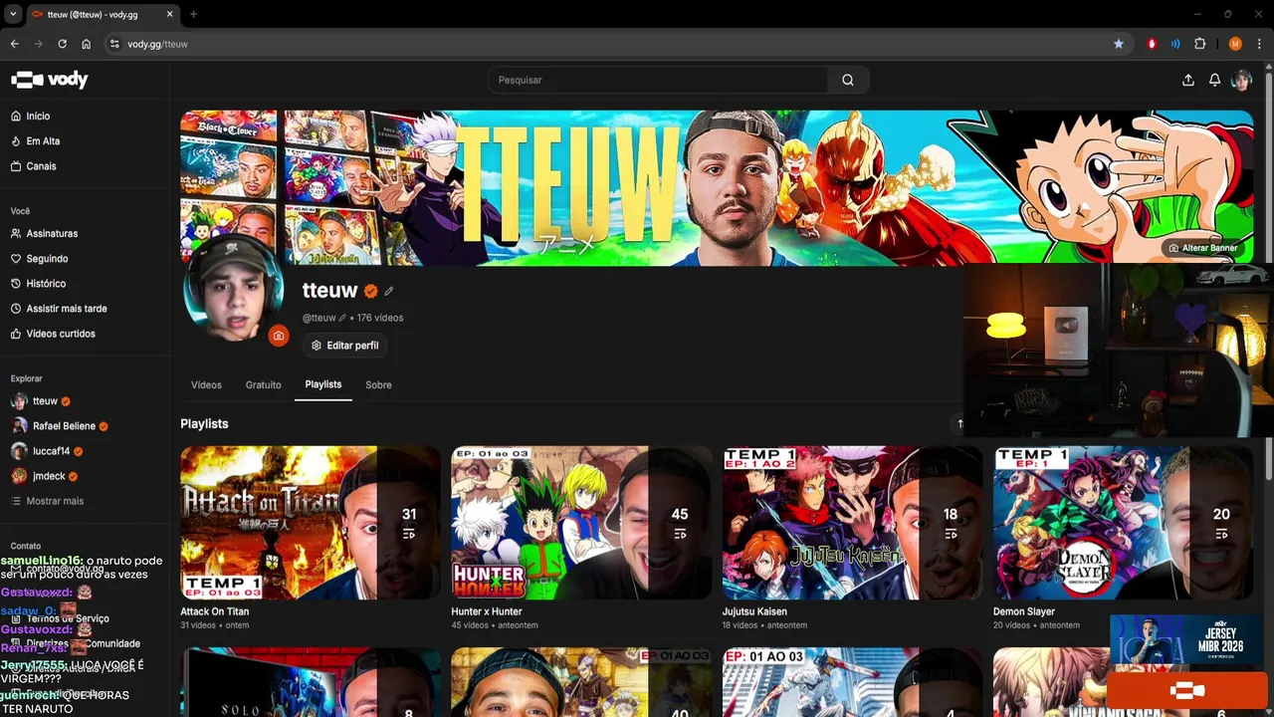The image size is (1274, 717).
Task: Switch to the Sobre tab
Action: tap(378, 384)
